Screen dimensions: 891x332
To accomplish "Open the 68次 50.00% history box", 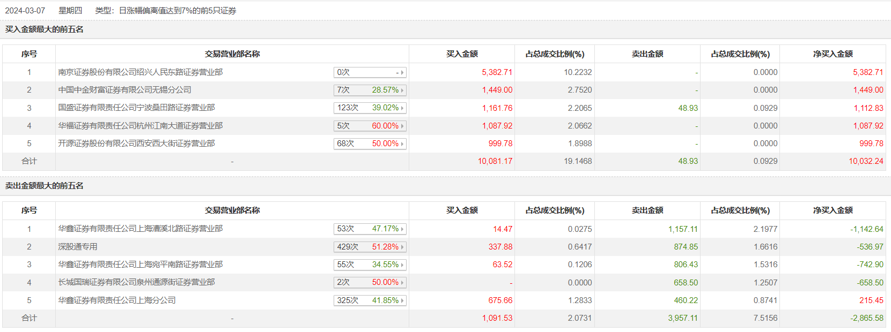I will click(370, 144).
